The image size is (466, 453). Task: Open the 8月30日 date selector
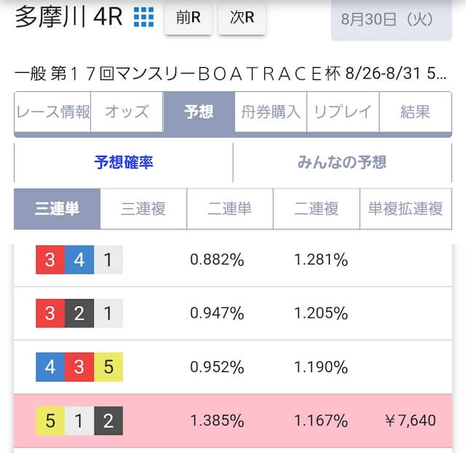[x=392, y=20]
